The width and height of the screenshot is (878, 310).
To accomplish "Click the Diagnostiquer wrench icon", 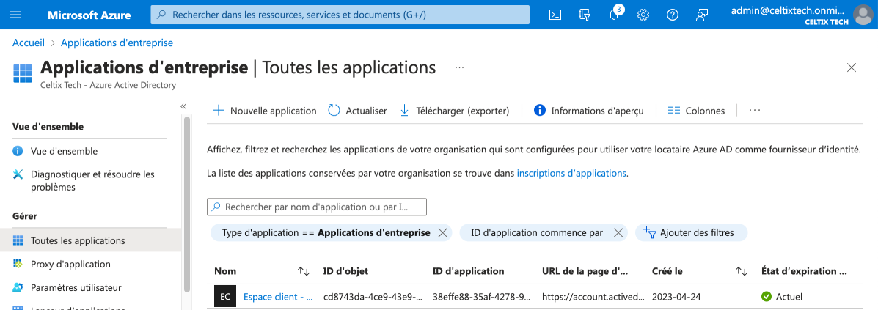I will [x=18, y=174].
